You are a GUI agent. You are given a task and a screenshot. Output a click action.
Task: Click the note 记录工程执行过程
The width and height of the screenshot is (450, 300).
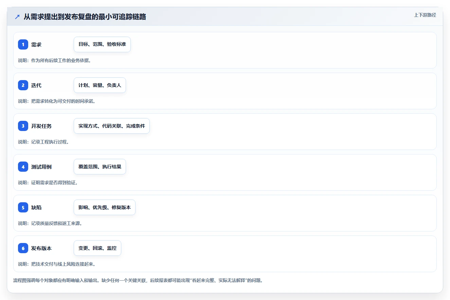(x=43, y=142)
